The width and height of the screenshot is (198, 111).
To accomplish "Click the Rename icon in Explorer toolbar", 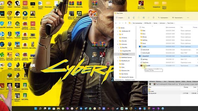I will click(144, 18).
